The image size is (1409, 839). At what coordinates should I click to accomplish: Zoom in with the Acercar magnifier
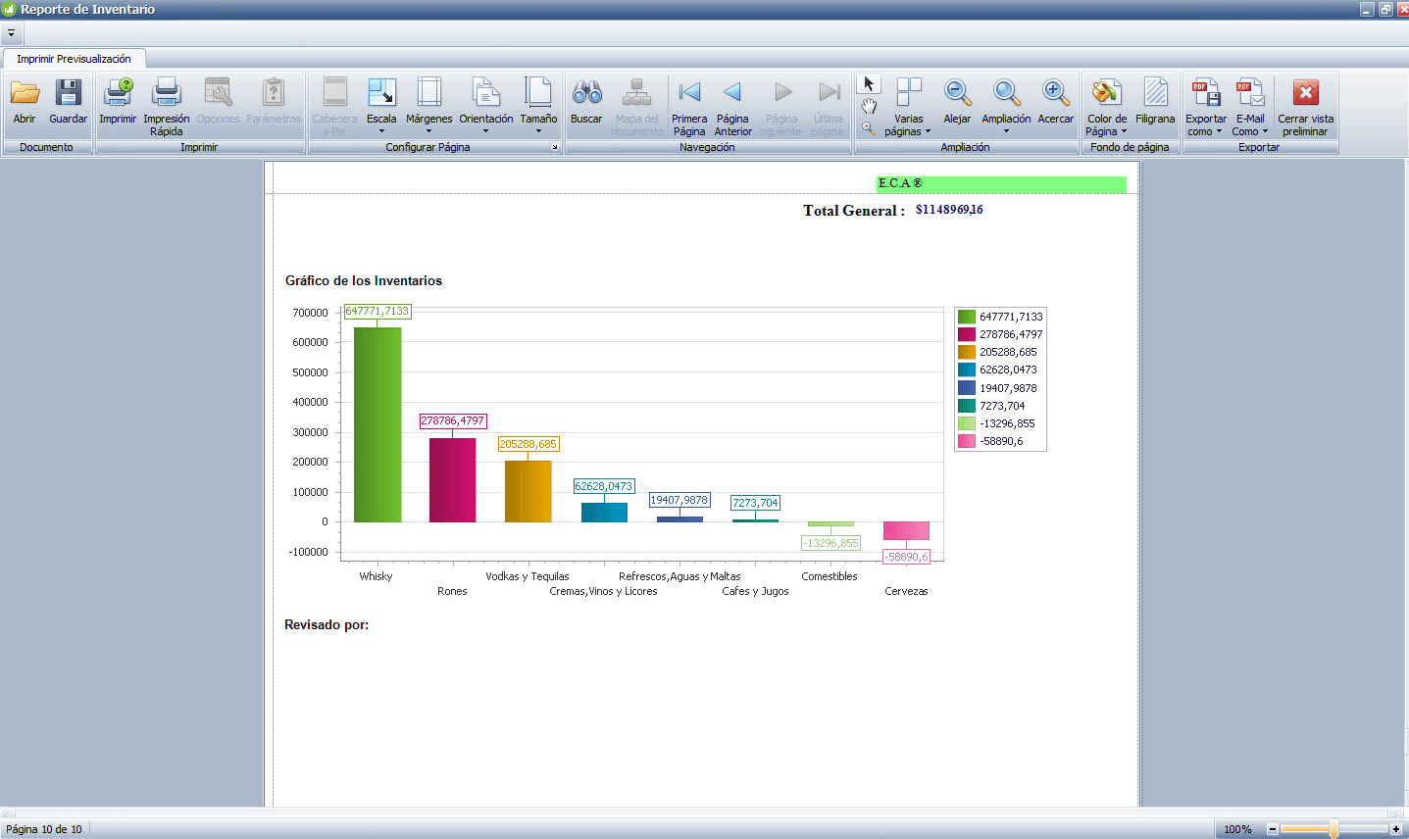[x=1055, y=103]
